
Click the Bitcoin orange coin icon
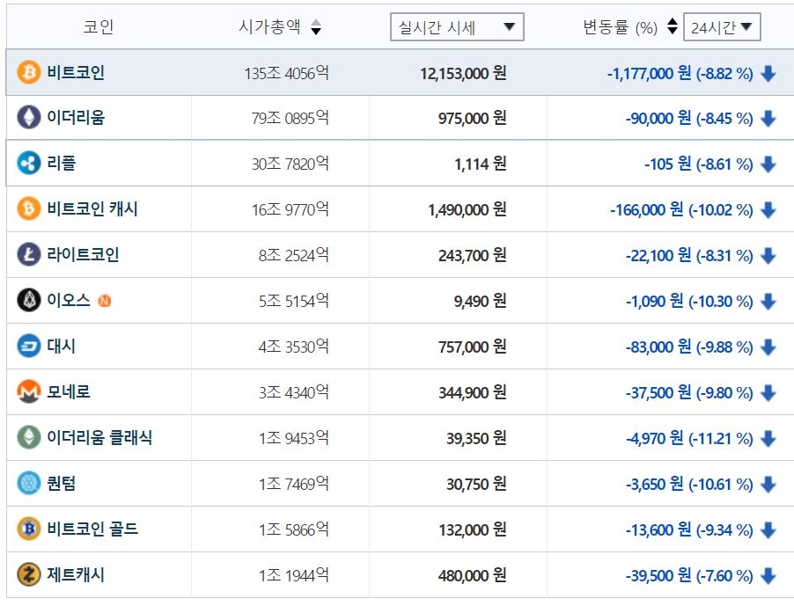[29, 72]
